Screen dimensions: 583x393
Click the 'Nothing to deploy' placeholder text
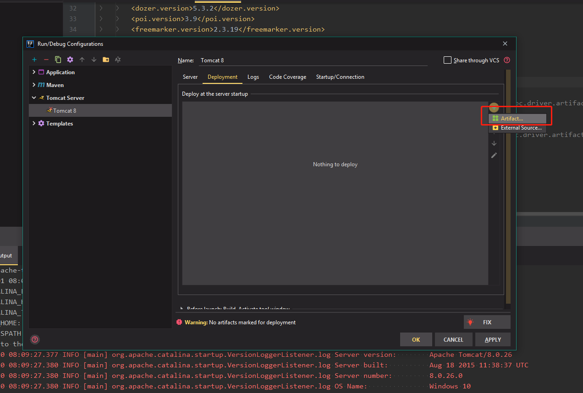335,164
